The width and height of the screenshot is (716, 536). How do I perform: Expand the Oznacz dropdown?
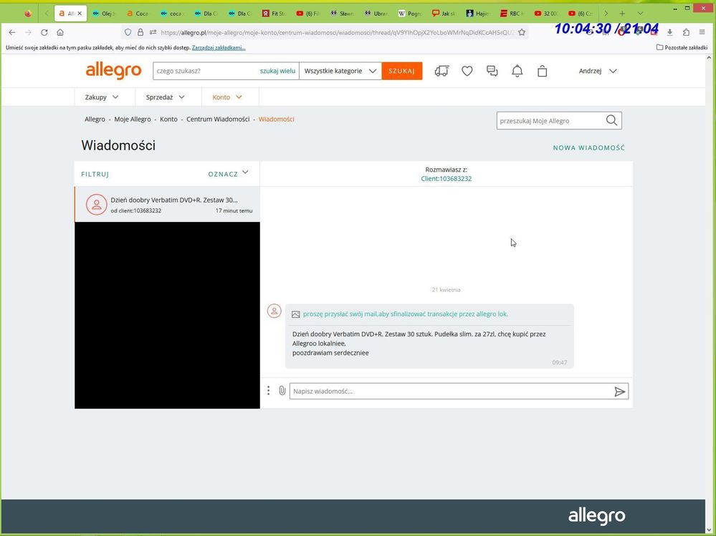coord(229,173)
